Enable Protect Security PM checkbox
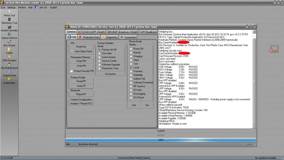Viewport: 284px width, 160px height. (71, 71)
